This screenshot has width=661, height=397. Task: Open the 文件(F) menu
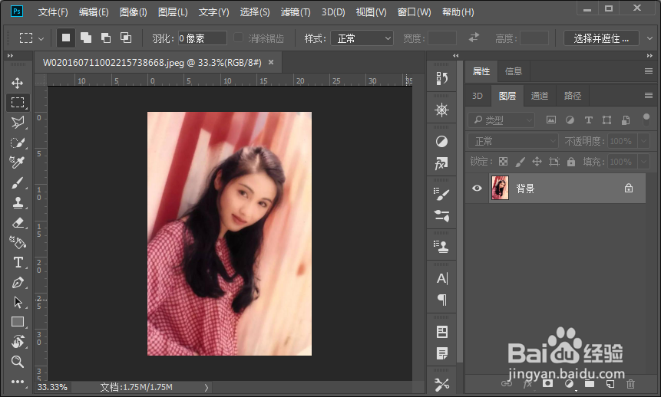(53, 12)
